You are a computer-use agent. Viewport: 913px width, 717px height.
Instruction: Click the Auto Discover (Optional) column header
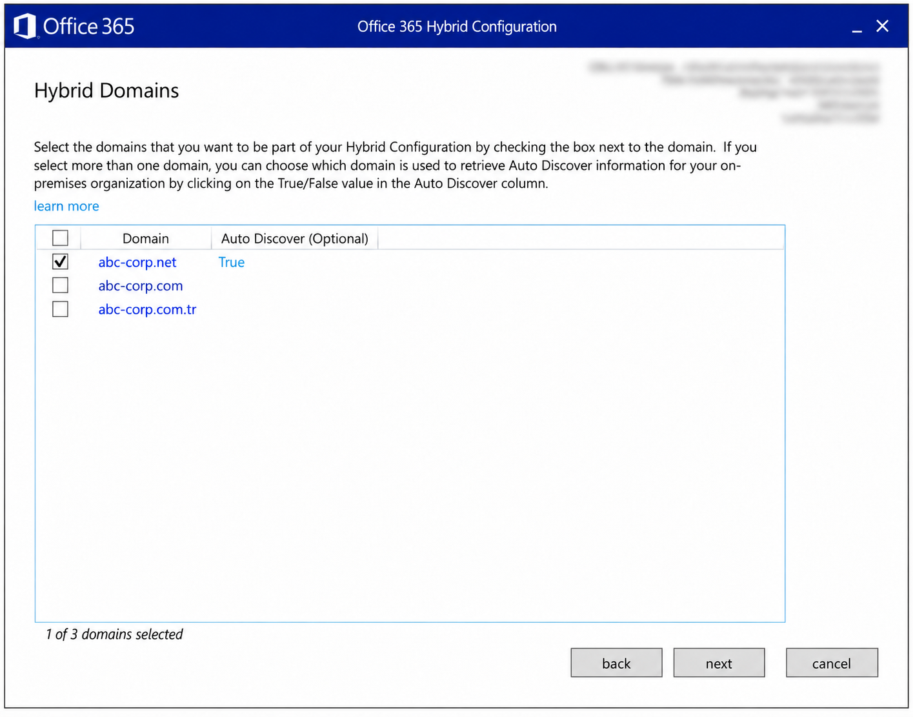tap(295, 238)
